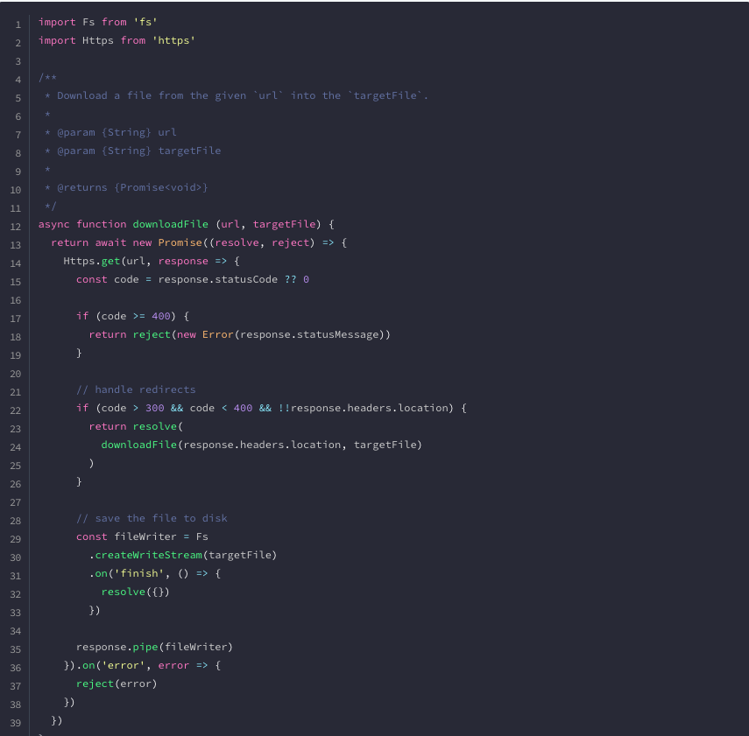The image size is (749, 736).
Task: Click 'if (code >= 400)' condition
Action: (126, 316)
